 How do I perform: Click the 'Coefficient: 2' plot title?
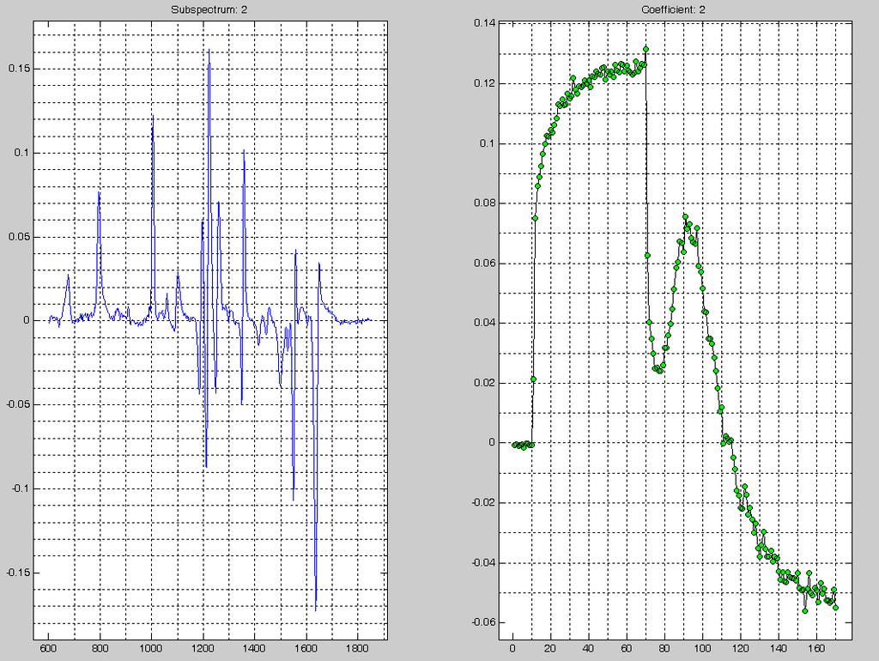673,10
